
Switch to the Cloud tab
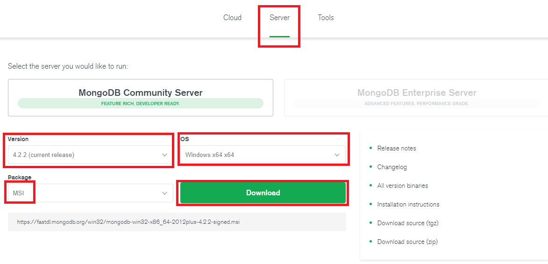(232, 17)
